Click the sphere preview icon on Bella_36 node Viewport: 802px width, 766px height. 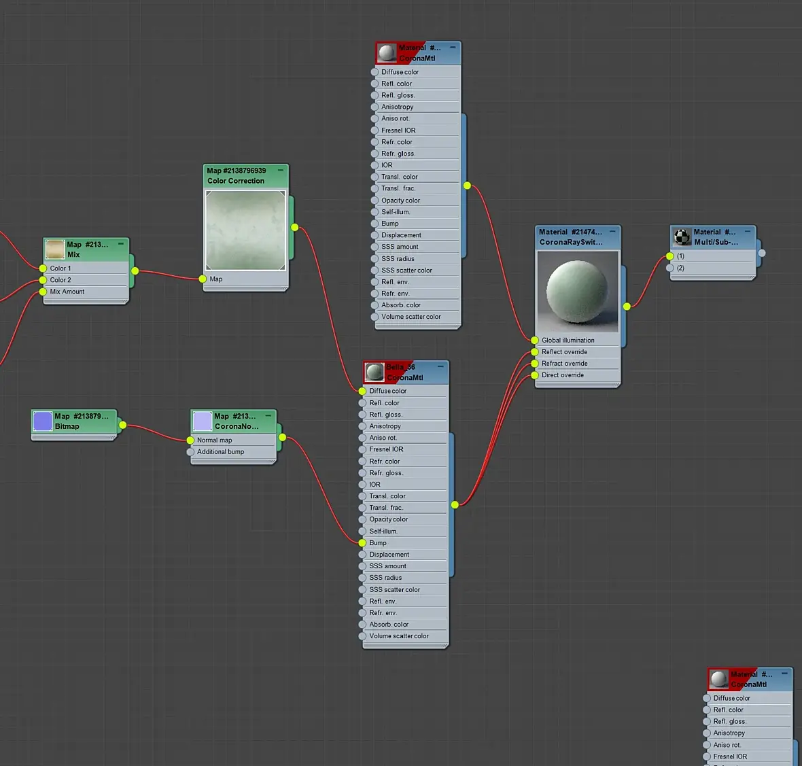pyautogui.click(x=374, y=372)
